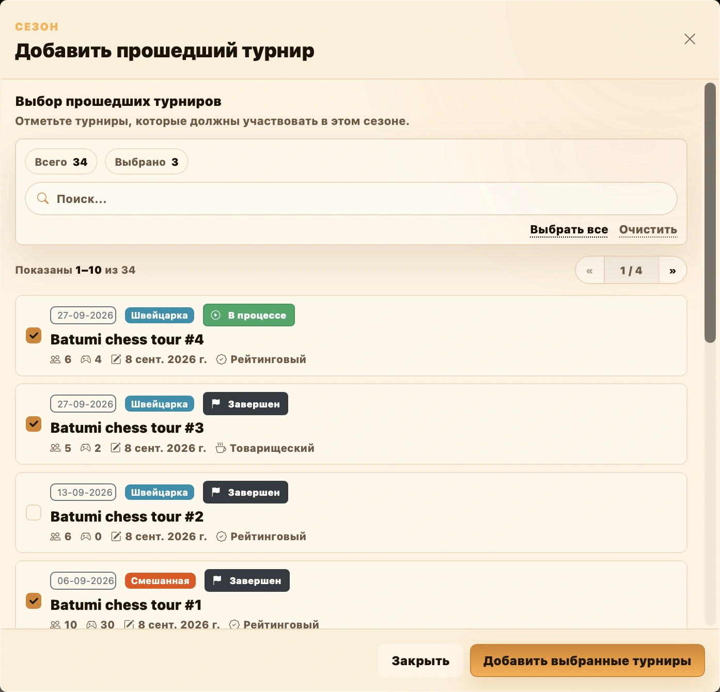720x692 pixels.
Task: Click the page indicator '1 / 4'
Action: tap(631, 270)
